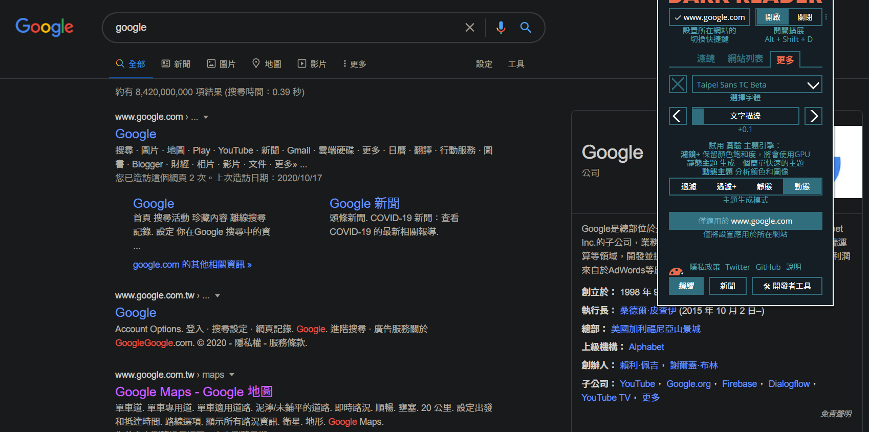Switch to the 網站列表 tab
This screenshot has width=869, height=432.
coord(745,59)
